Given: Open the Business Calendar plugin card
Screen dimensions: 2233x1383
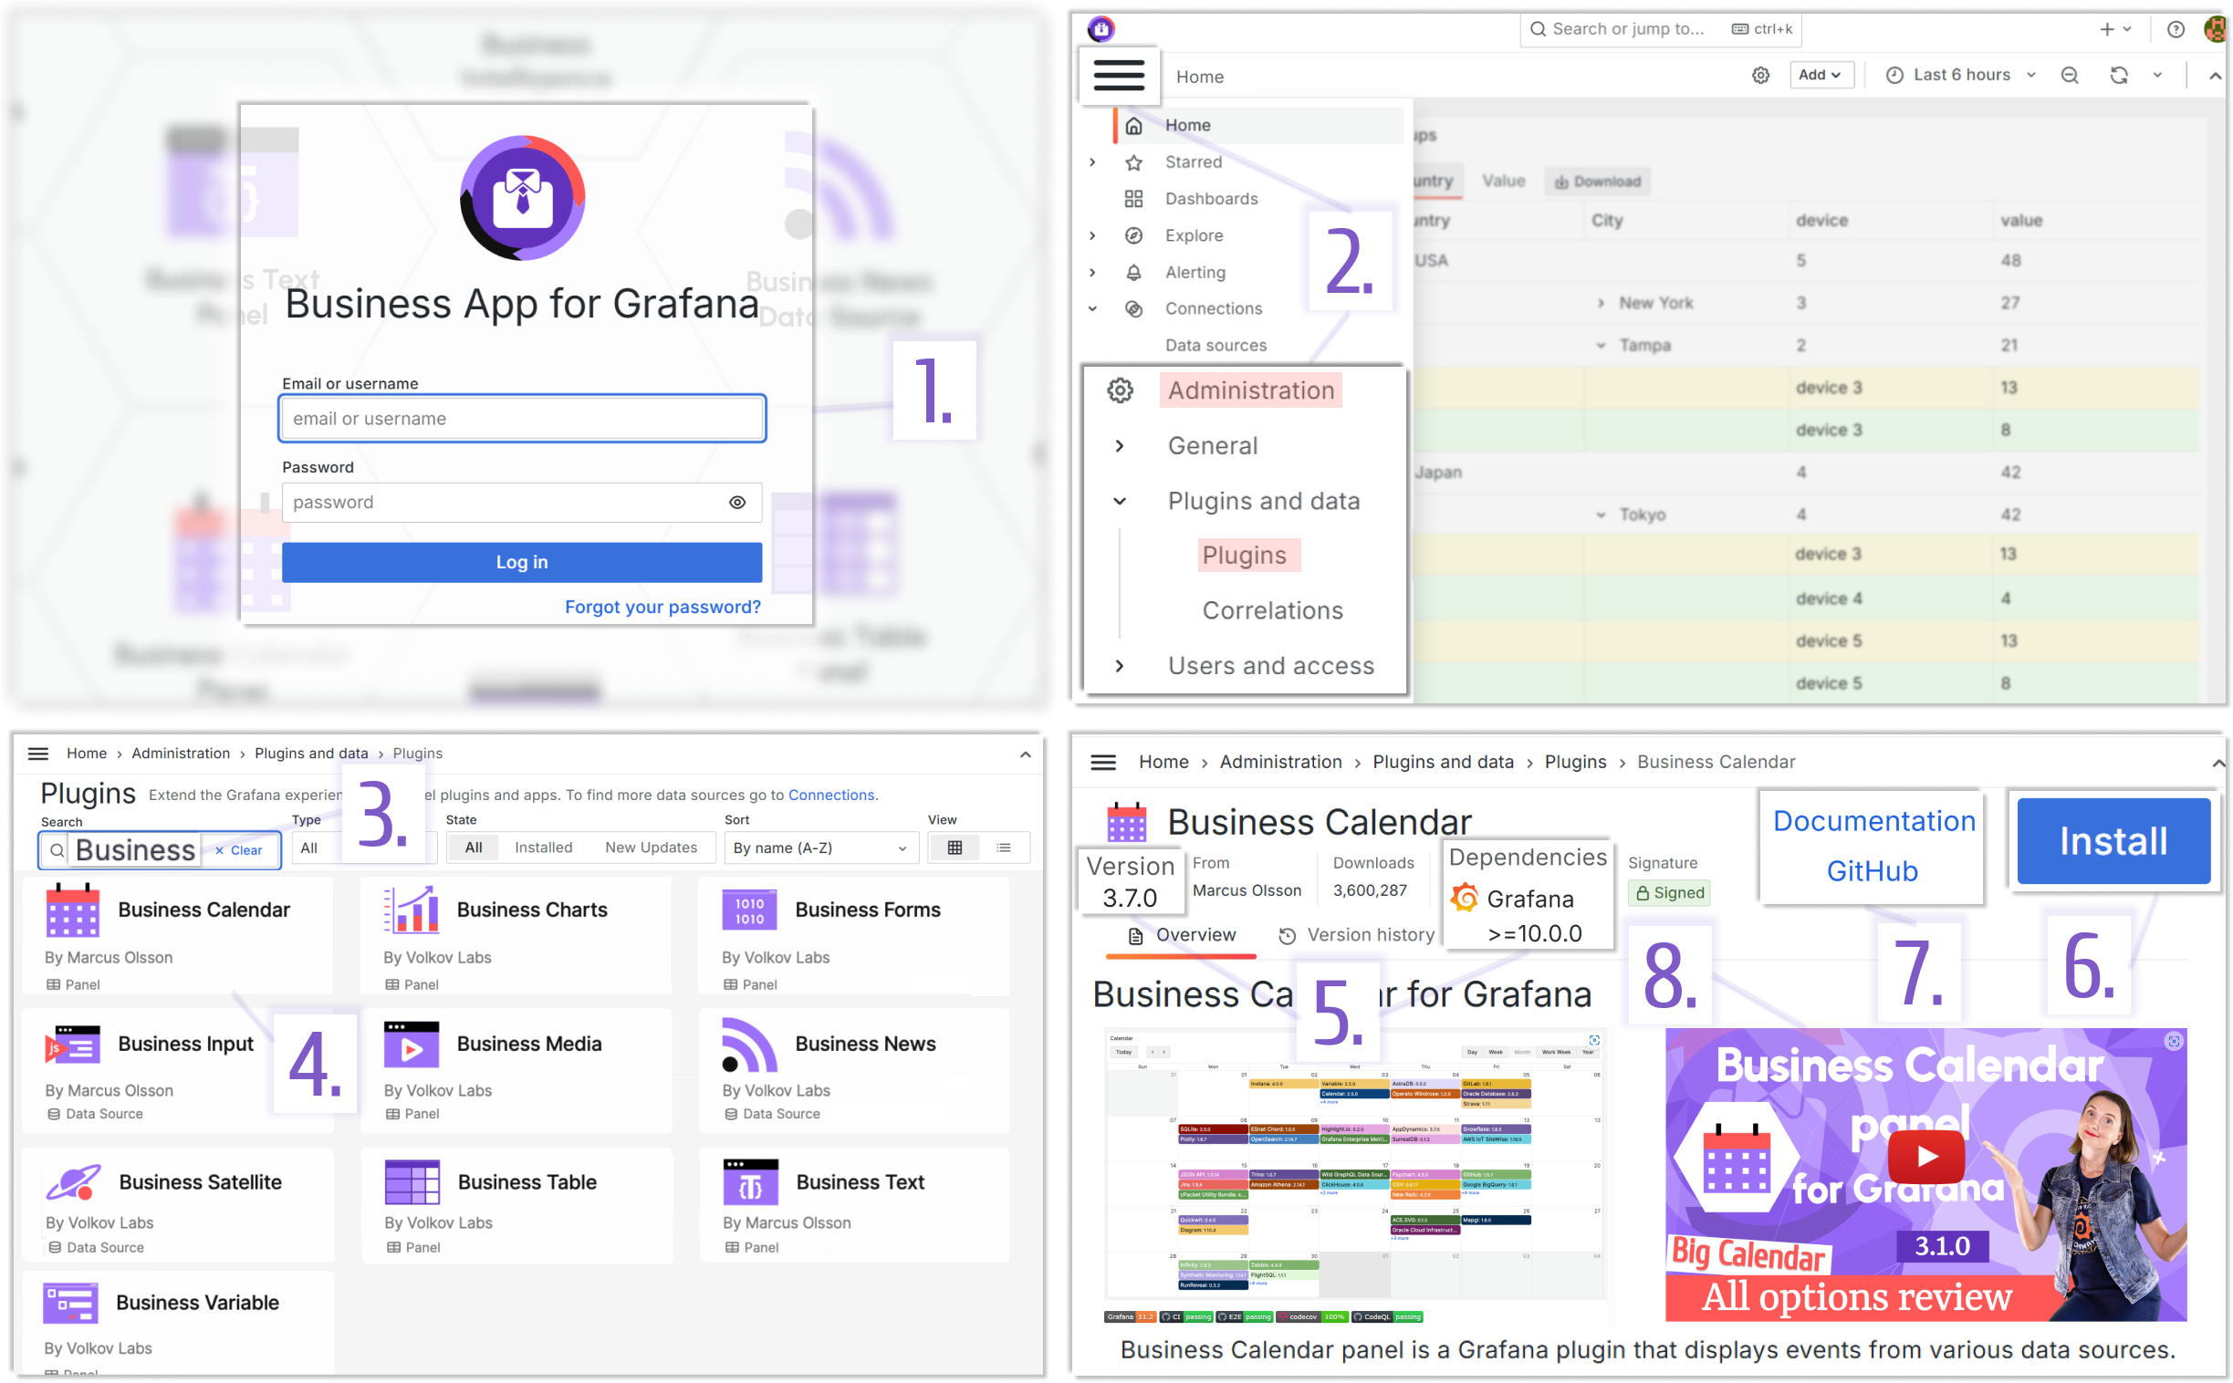Looking at the screenshot, I should tap(177, 936).
